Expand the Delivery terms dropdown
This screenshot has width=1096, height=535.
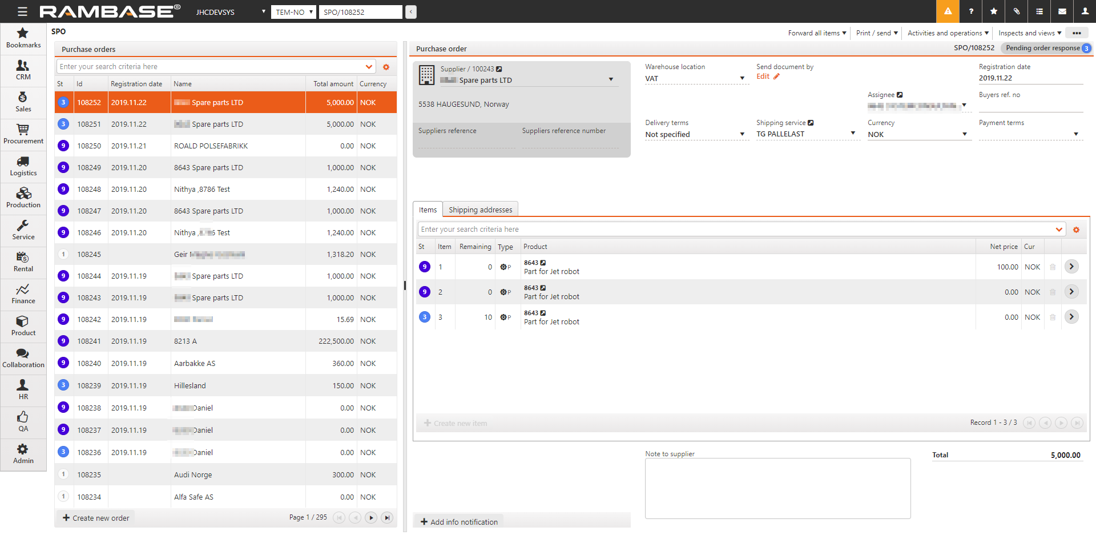coord(742,134)
